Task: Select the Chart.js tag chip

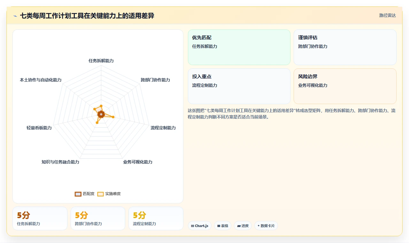Action: point(200,226)
